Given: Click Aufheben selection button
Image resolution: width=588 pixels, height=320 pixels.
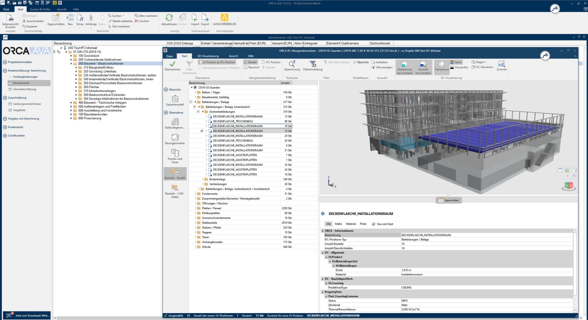Looking at the screenshot, I should 380,62.
